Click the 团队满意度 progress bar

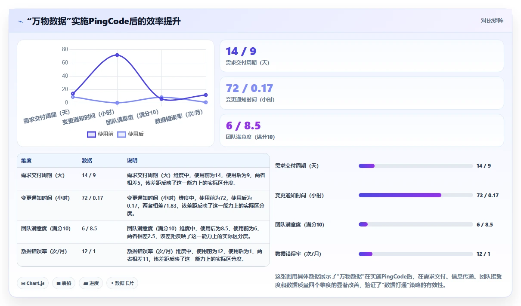[x=416, y=224]
